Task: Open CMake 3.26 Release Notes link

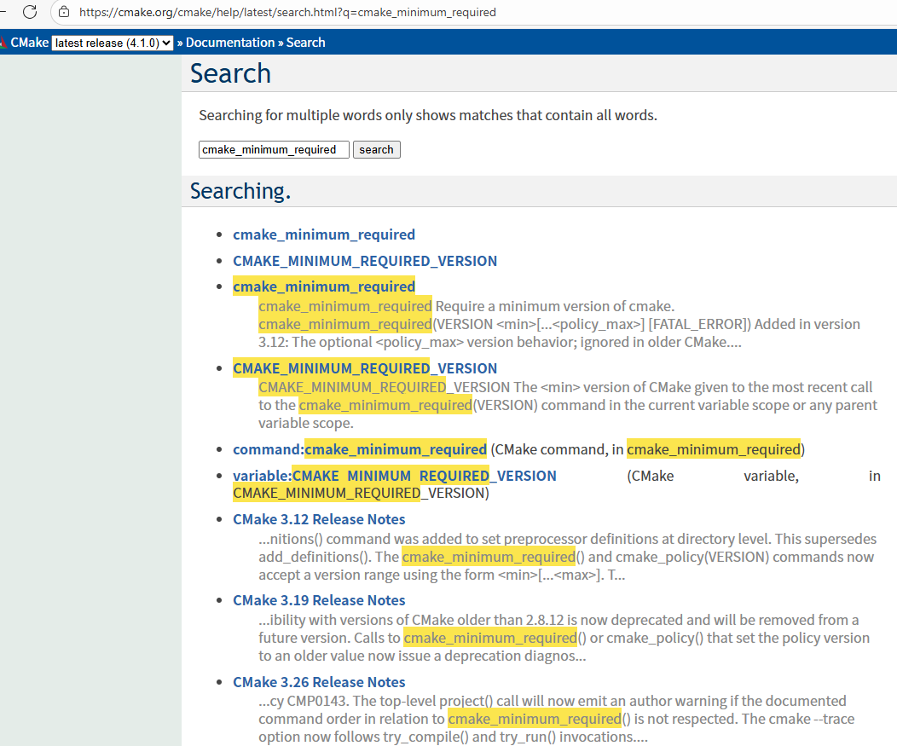Action: (319, 683)
